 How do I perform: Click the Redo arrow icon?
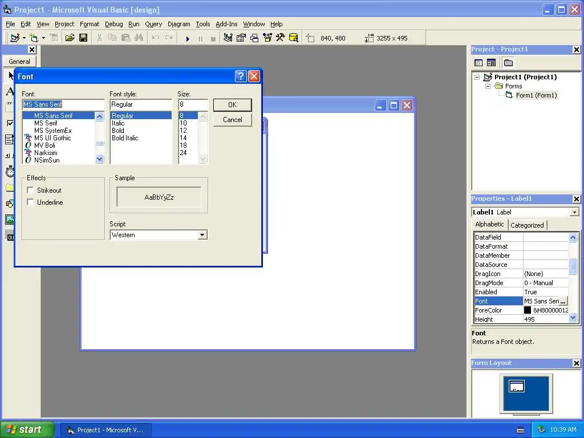(x=169, y=38)
